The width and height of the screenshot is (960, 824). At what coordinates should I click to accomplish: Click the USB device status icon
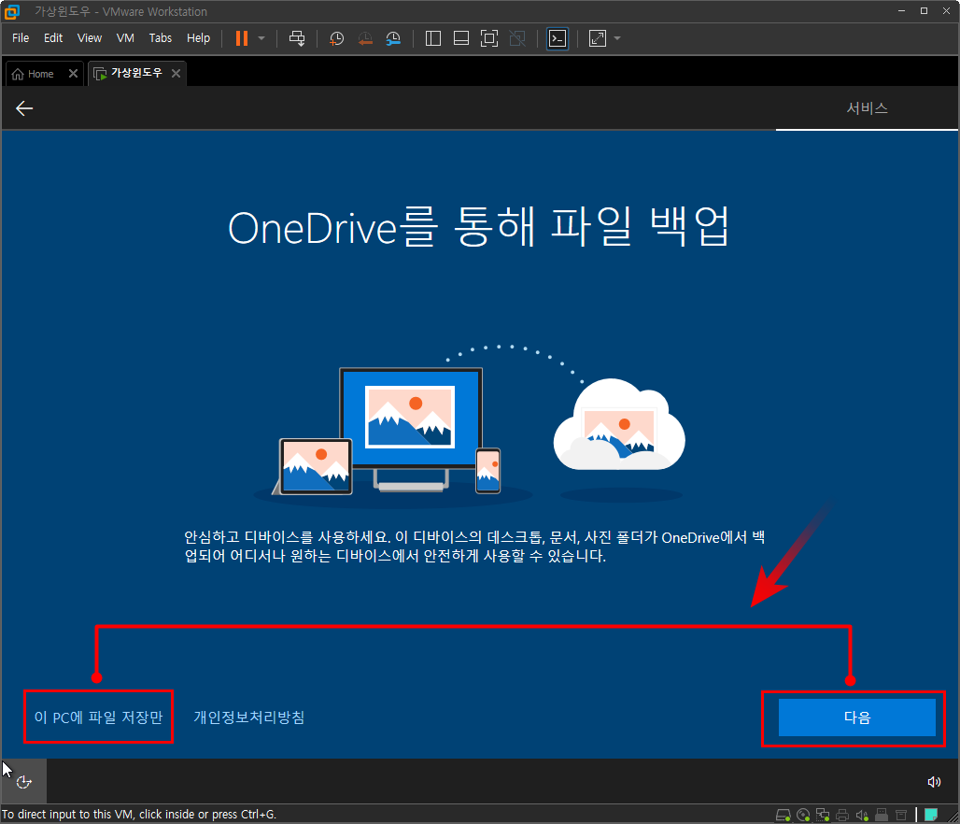point(882,815)
